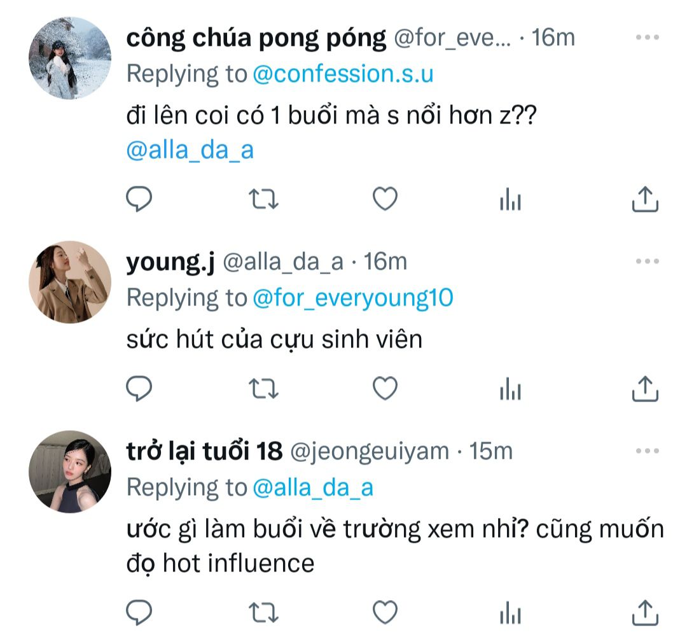The image size is (687, 637).
Task: Open the @for_everyoung10 reply link
Action: click(353, 297)
